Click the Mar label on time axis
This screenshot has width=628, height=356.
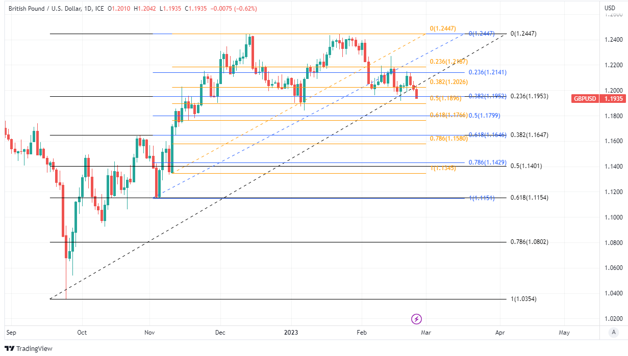click(x=425, y=333)
